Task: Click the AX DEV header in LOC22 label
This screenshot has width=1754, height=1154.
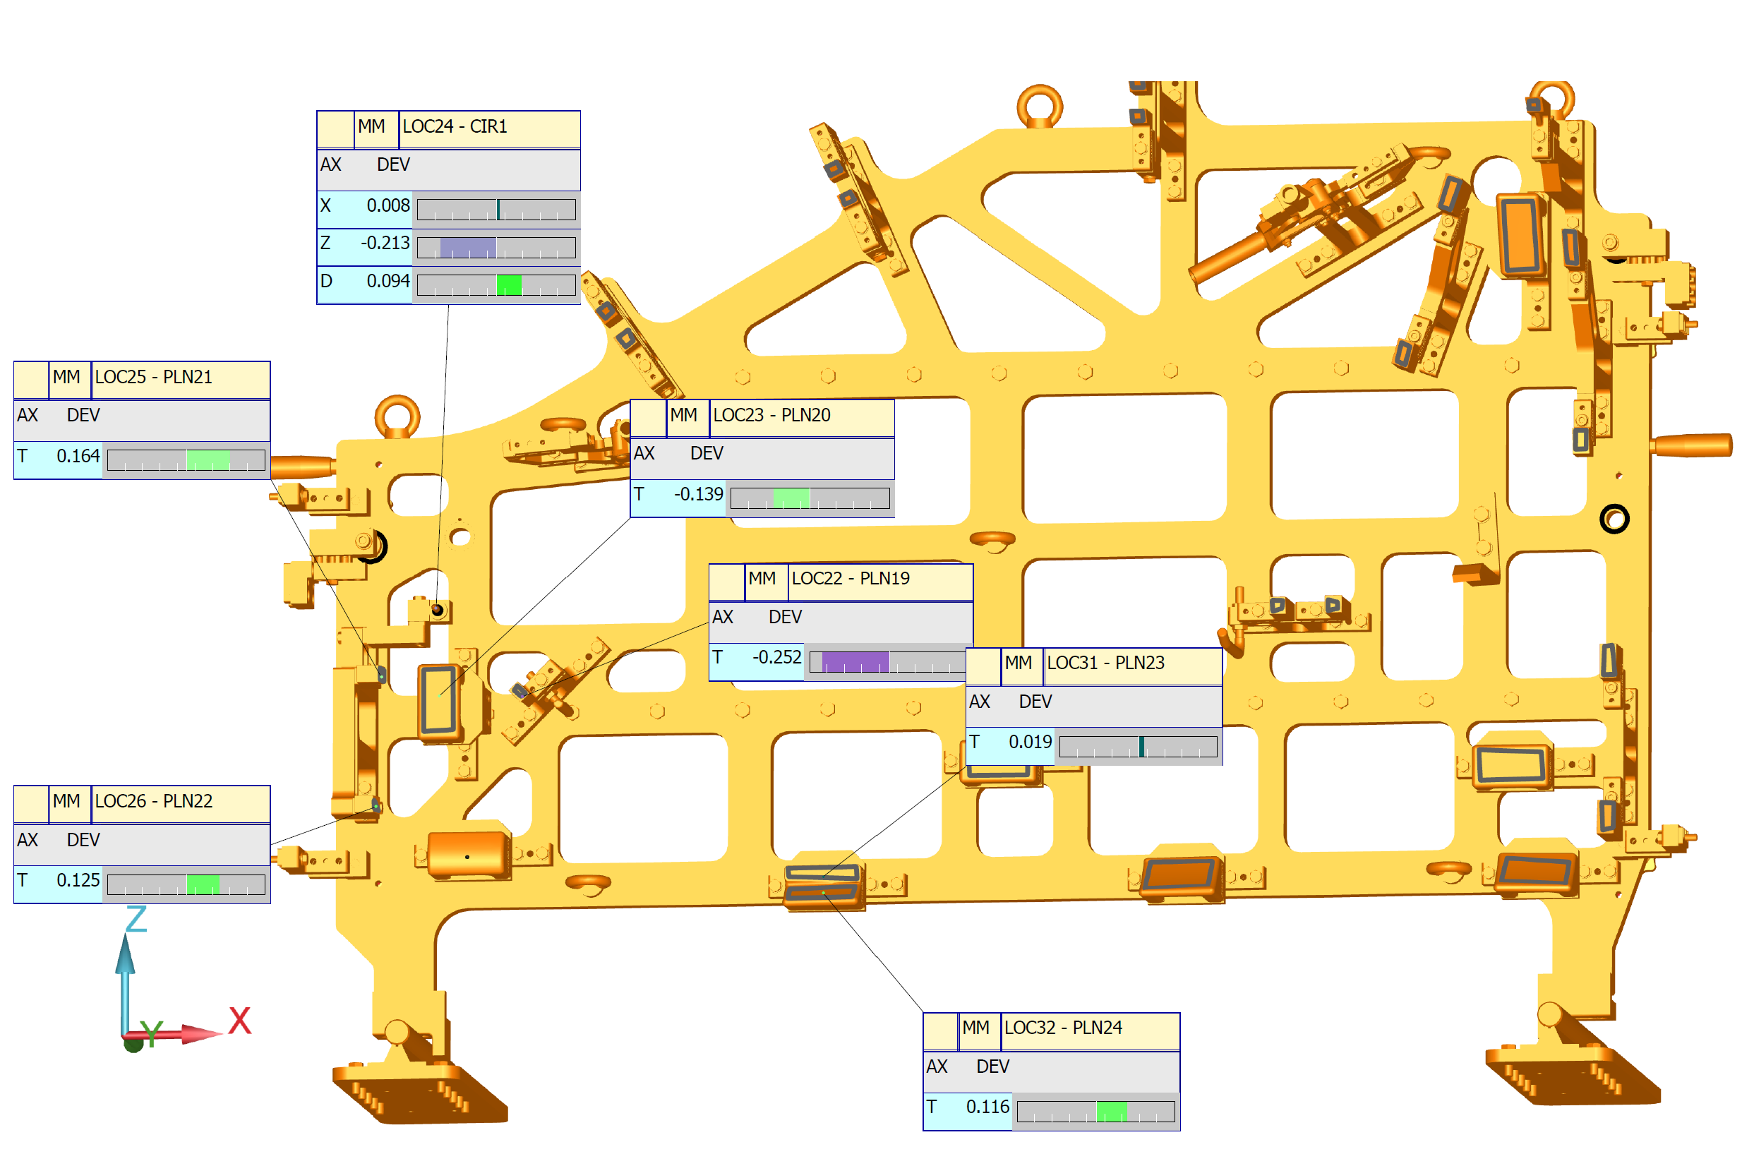Action: (841, 622)
